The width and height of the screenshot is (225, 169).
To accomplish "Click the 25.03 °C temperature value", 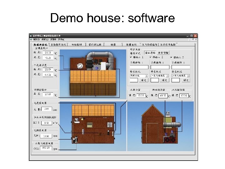I will point(48,53).
